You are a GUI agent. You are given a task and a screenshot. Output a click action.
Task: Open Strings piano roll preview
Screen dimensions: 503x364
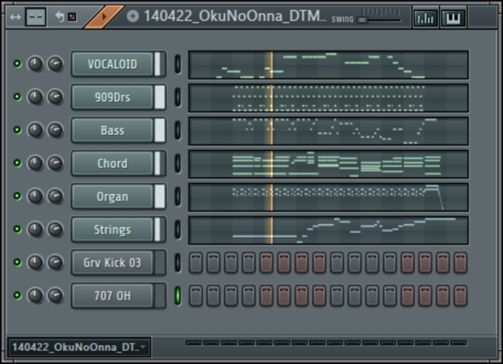[x=328, y=230]
